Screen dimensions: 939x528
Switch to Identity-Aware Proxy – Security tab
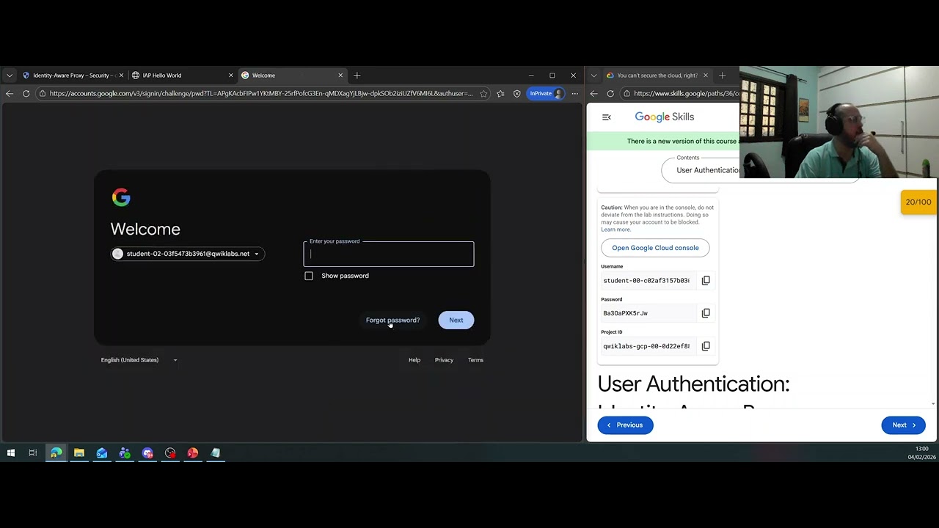click(x=73, y=75)
